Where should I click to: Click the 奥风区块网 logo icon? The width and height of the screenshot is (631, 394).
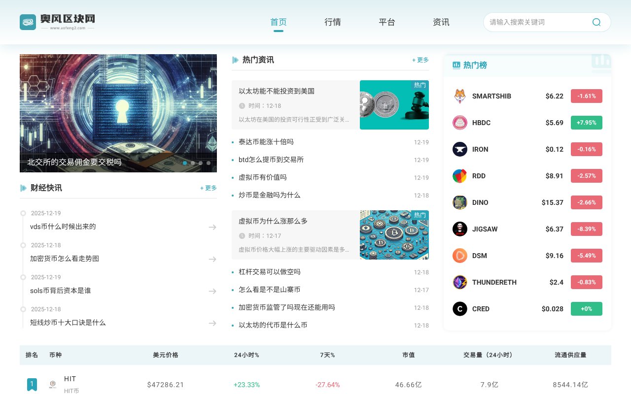[x=28, y=22]
